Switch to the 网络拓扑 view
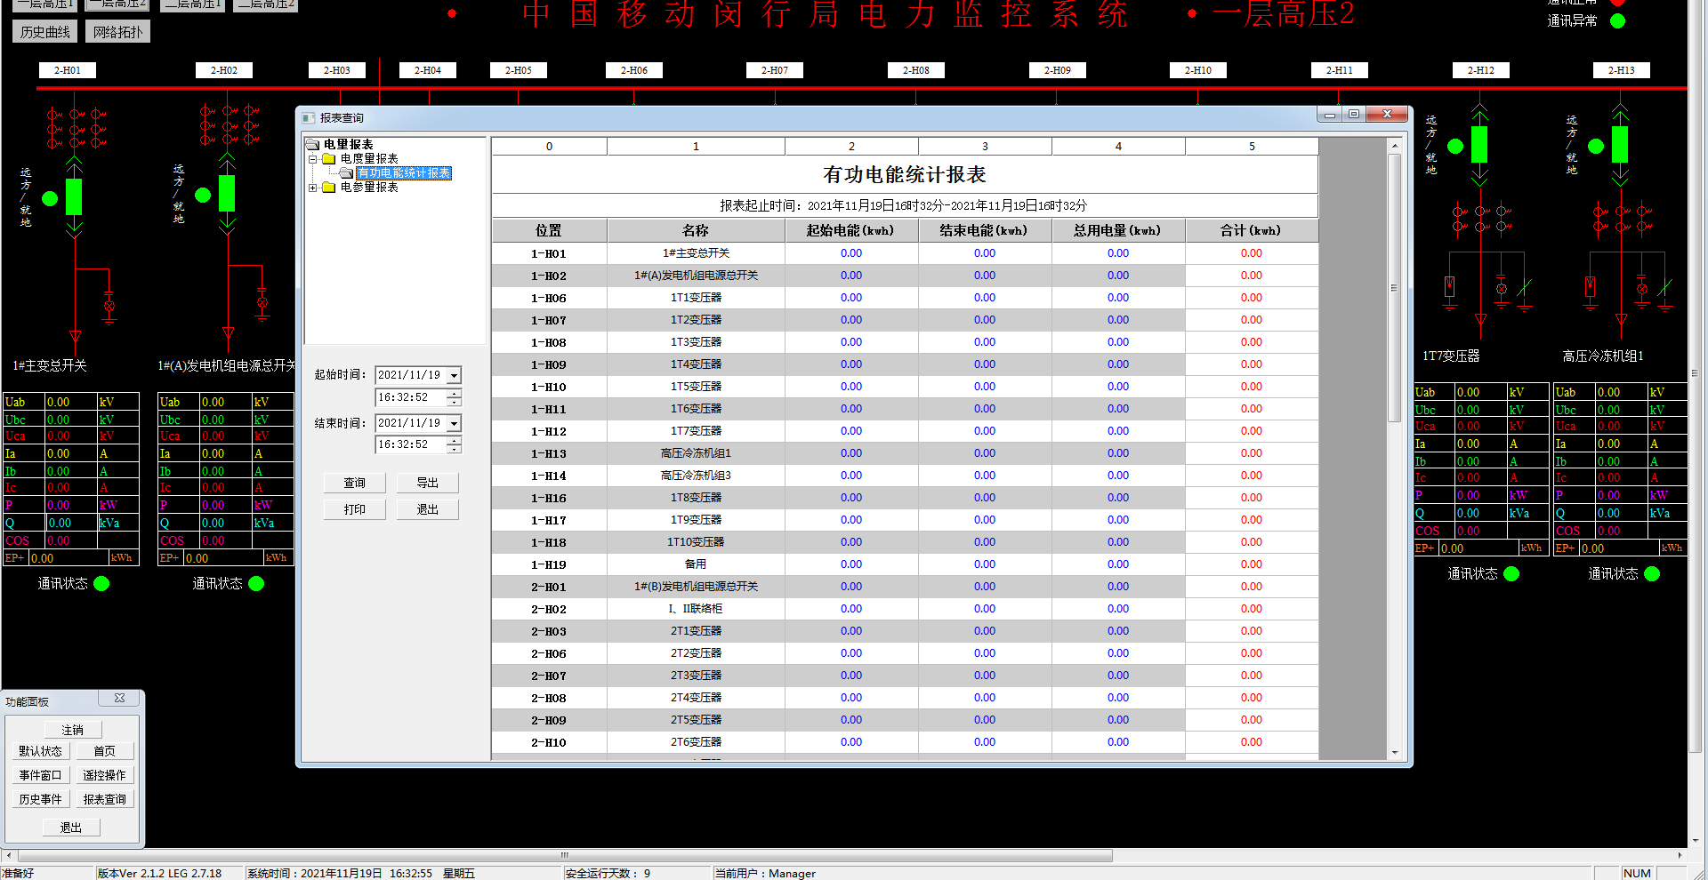The width and height of the screenshot is (1708, 880). tap(117, 32)
